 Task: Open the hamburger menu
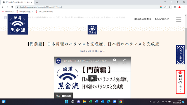[179, 20]
